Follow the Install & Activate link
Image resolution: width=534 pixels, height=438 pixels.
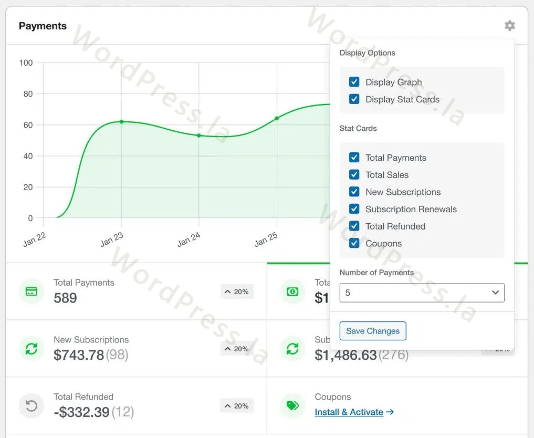click(x=354, y=412)
